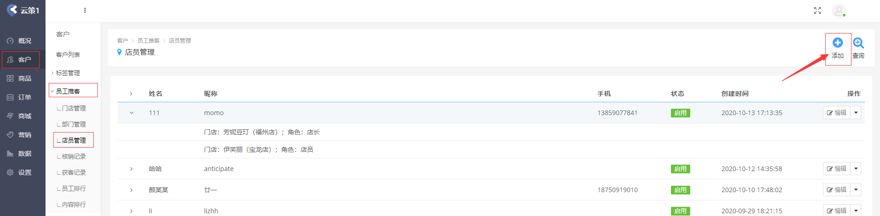Open 门店管理 in the submenu
The width and height of the screenshot is (880, 216).
point(74,108)
